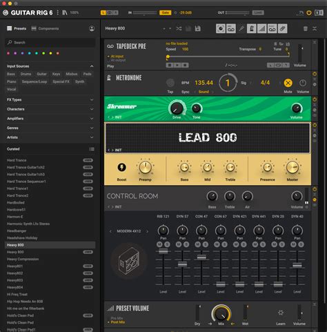Select the At output radio option
This screenshot has width=327, height=332.
pos(117,60)
